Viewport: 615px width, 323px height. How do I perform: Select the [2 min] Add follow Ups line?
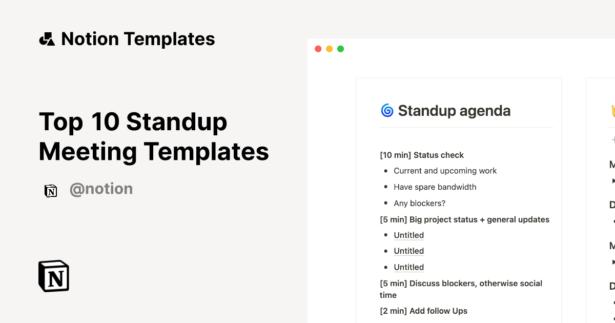423,311
